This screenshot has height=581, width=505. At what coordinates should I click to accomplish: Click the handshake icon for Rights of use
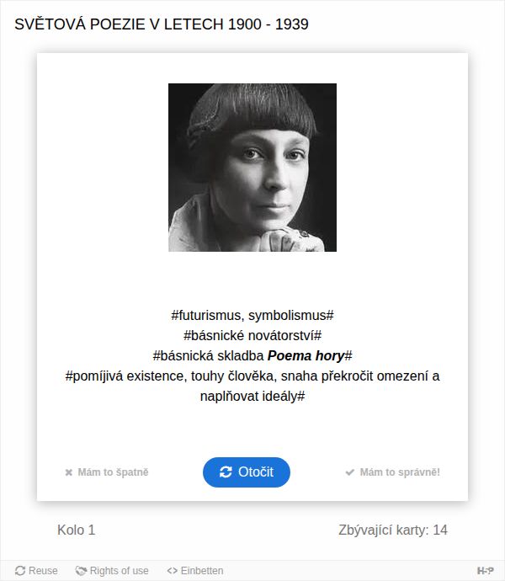[x=81, y=571]
